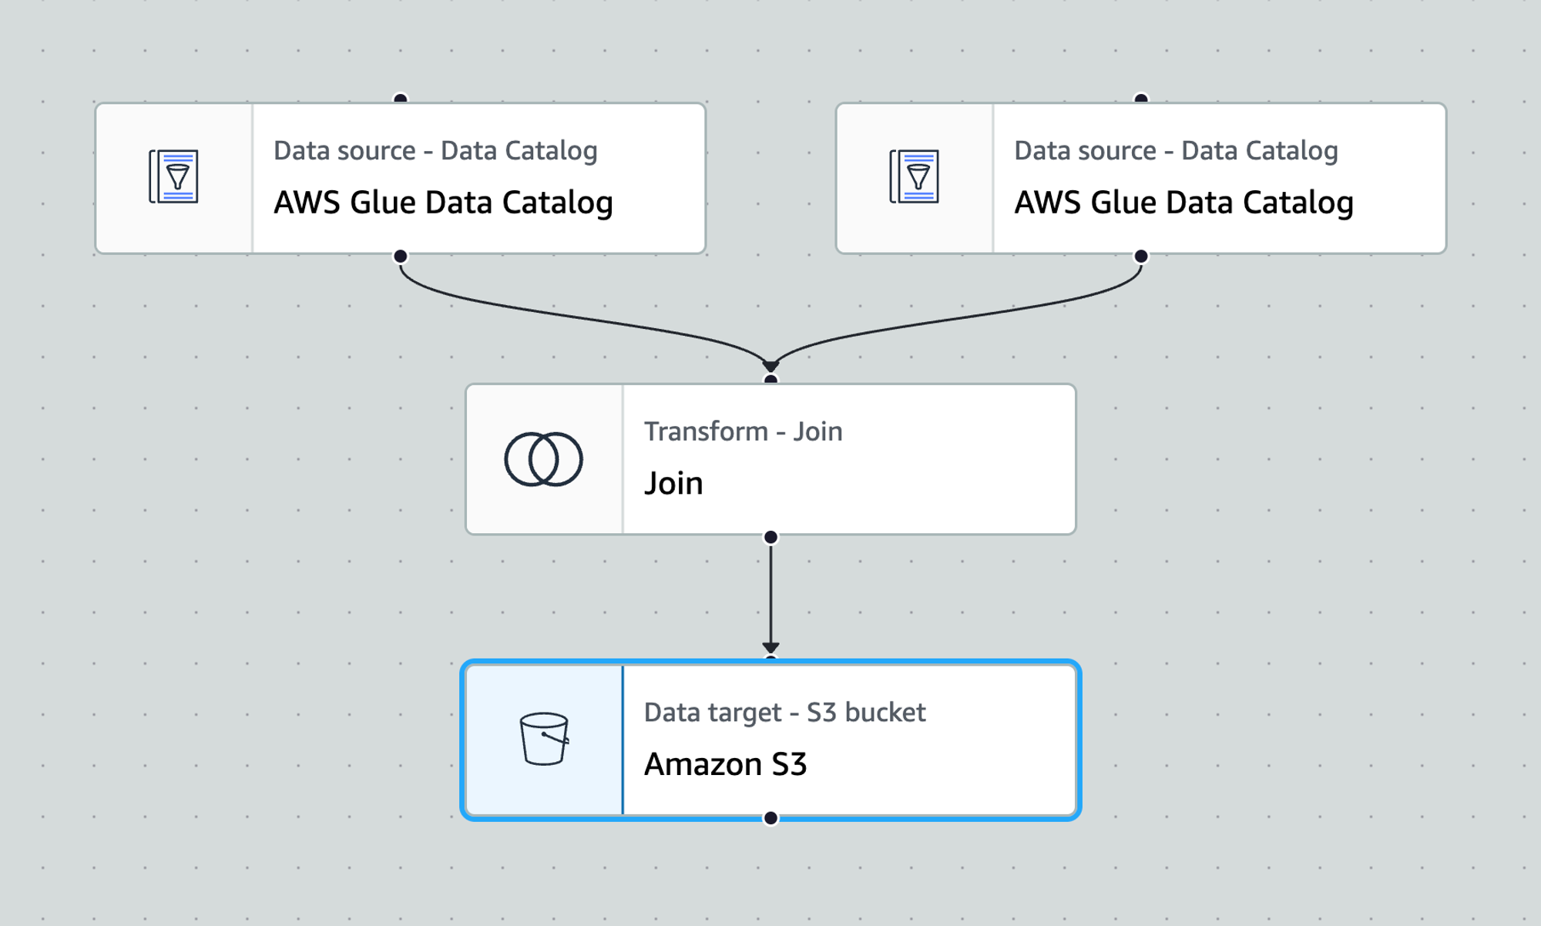Click the 'Data target - S3 bucket' label
Image resolution: width=1541 pixels, height=926 pixels.
pyautogui.click(x=784, y=713)
